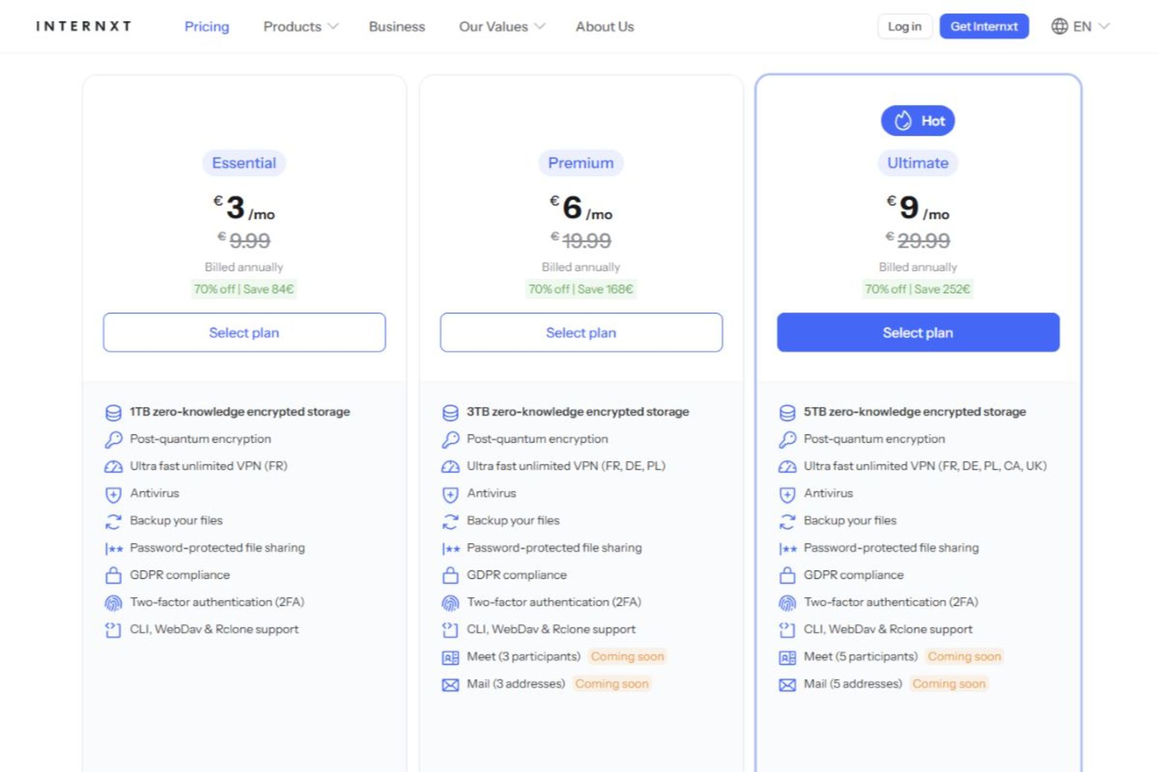Image resolution: width=1159 pixels, height=772 pixels.
Task: Click the Log in button
Action: point(904,27)
